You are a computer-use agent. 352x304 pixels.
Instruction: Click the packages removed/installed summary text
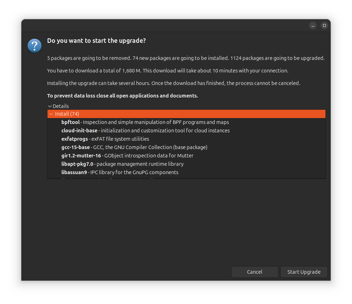(186, 58)
